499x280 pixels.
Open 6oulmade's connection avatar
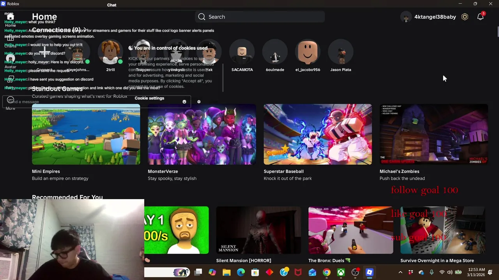[275, 52]
